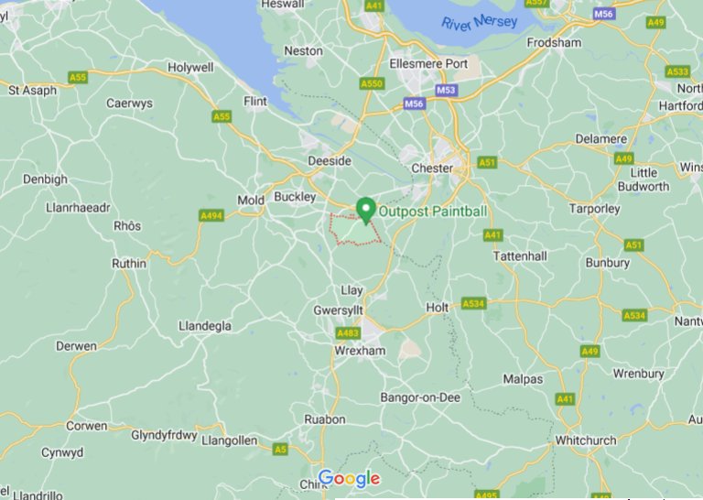Click the A550 road marker
Image resolution: width=703 pixels, height=500 pixels.
pos(373,84)
